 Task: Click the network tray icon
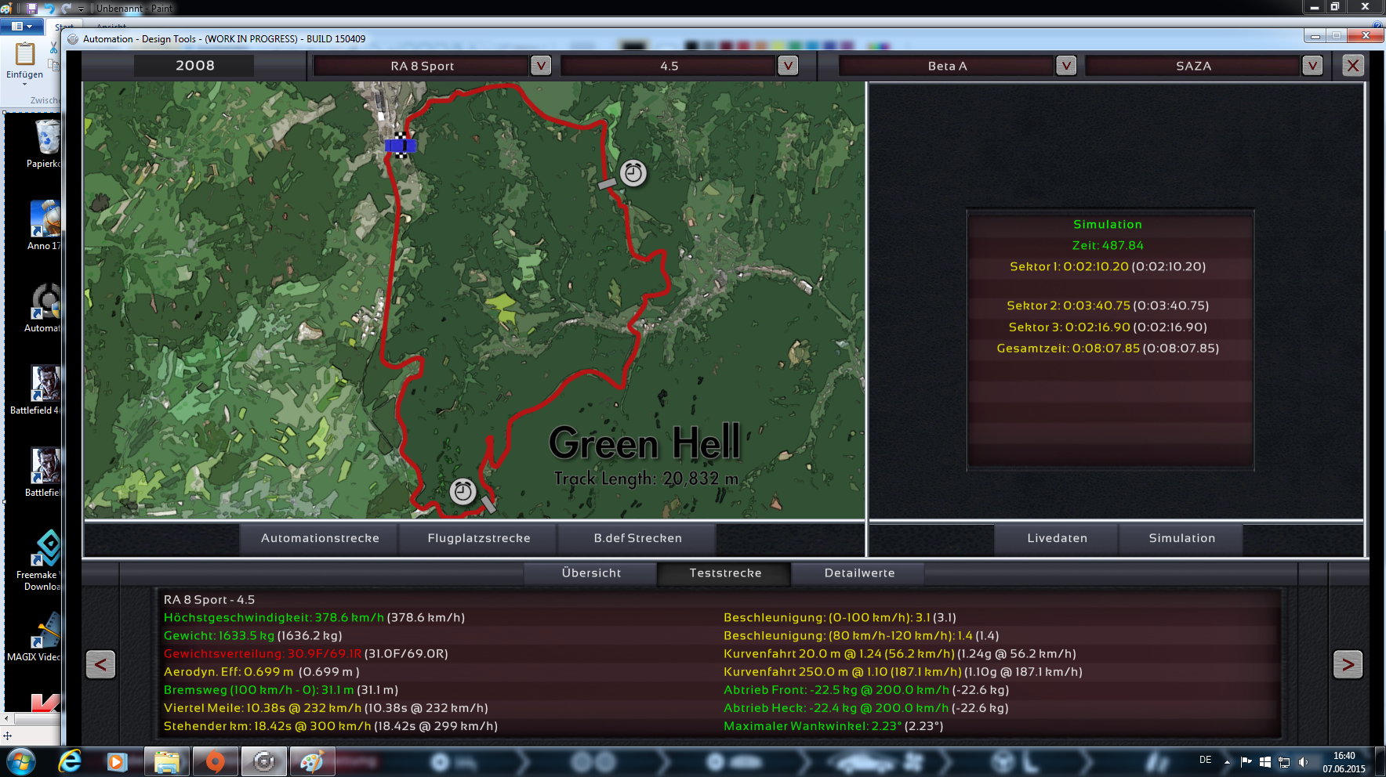point(1284,762)
